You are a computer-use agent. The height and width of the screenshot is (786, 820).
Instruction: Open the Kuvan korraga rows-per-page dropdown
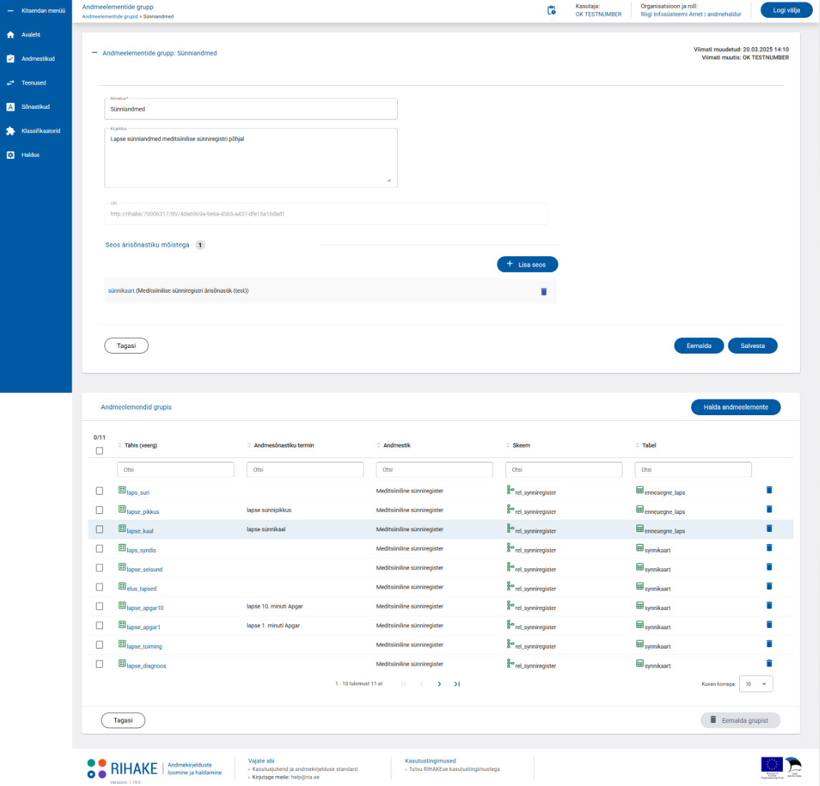[756, 684]
